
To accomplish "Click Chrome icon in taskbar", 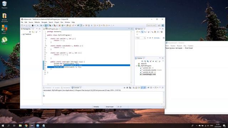I will coord(26,126).
